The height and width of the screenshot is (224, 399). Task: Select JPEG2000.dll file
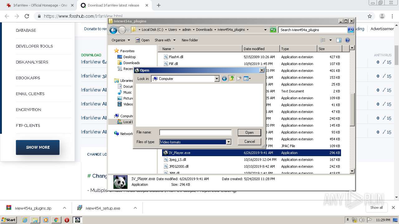point(179,166)
